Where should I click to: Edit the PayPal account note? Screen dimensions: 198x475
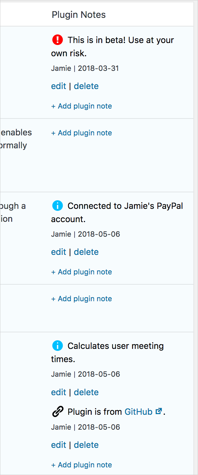[59, 252]
